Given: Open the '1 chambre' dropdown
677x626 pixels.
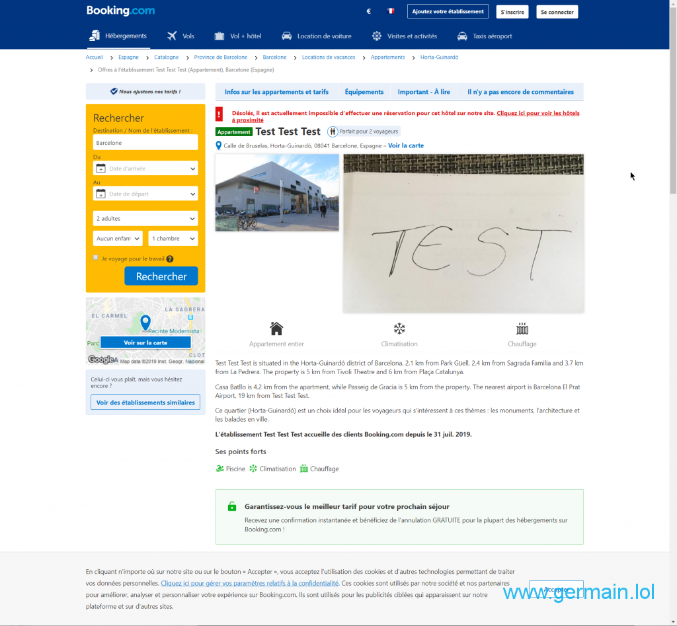Looking at the screenshot, I should tap(173, 238).
